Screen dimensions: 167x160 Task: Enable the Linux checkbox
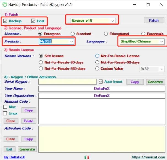pyautogui.click(x=5, y=113)
